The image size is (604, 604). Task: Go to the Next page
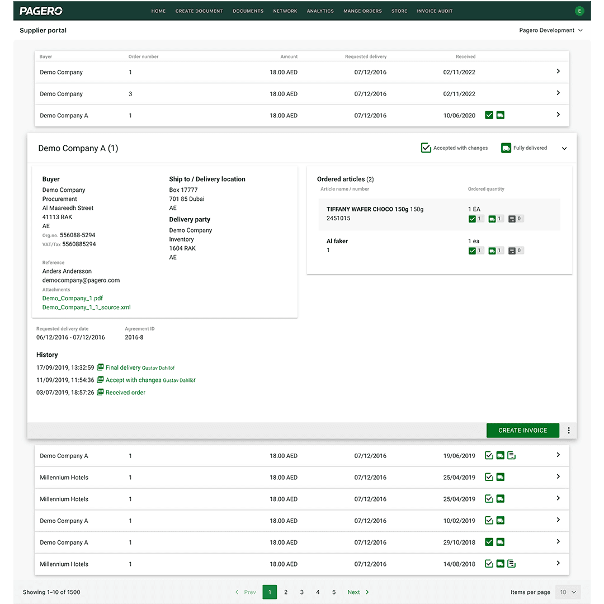(358, 592)
